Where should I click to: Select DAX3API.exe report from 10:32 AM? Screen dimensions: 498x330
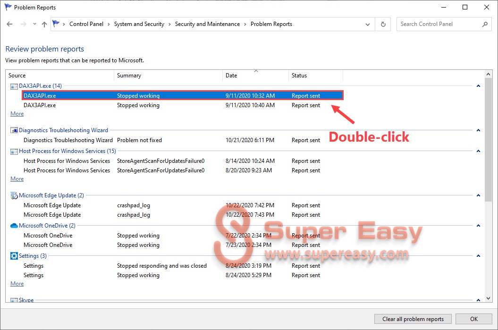[x=183, y=96]
